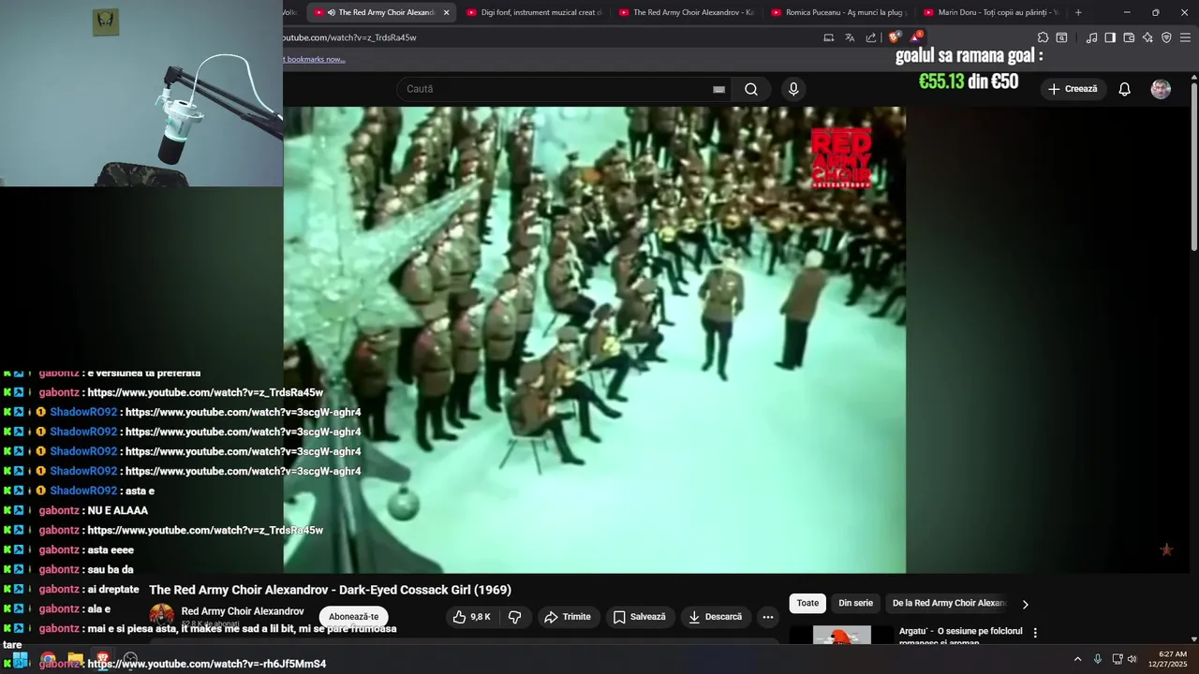The image size is (1199, 674).
Task: Click chat username gabontz beside 'NU E ALAAA'
Action: click(59, 510)
